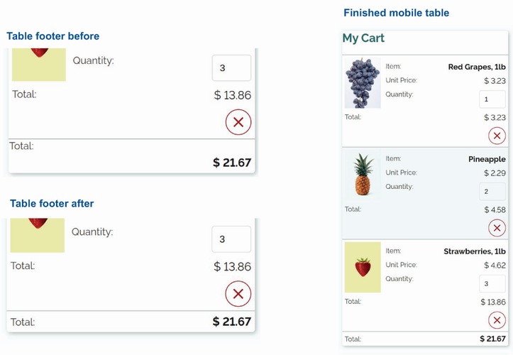The width and height of the screenshot is (513, 355).
Task: Select the 'Red Grapes, 1lb' item name
Action: click(477, 67)
